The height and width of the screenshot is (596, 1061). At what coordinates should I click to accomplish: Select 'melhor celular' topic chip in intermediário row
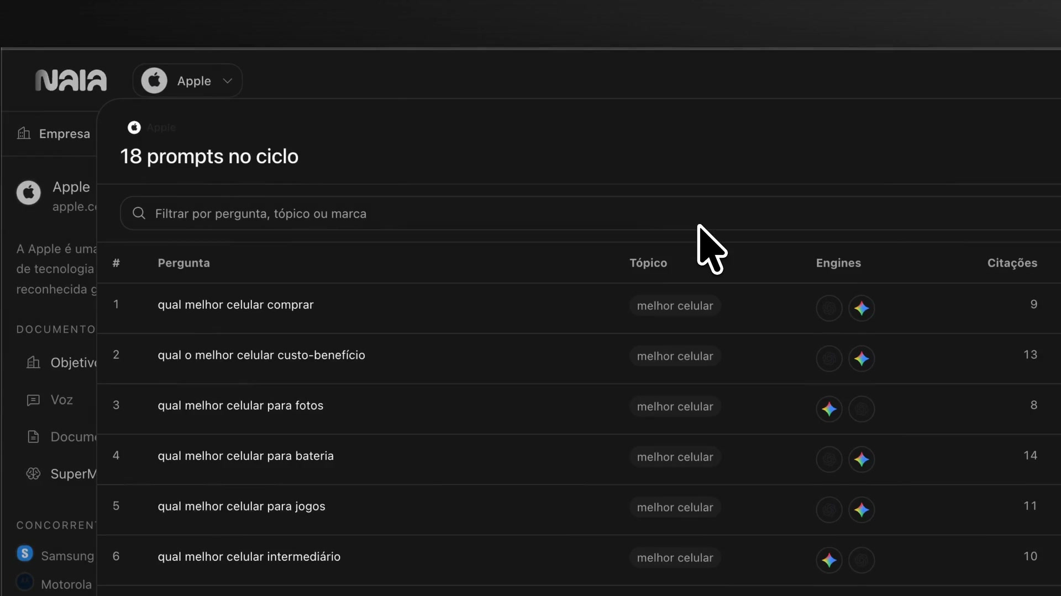675,558
